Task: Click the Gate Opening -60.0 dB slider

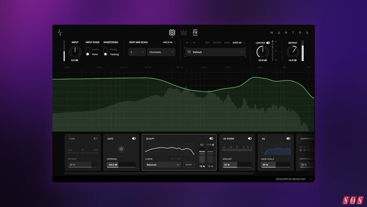Action: tap(121, 165)
